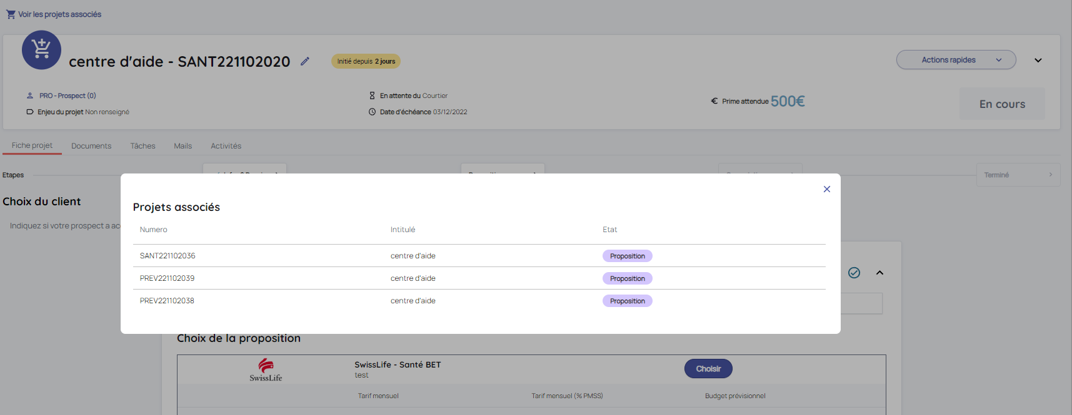Click the round add-to-cart project icon

coord(41,50)
